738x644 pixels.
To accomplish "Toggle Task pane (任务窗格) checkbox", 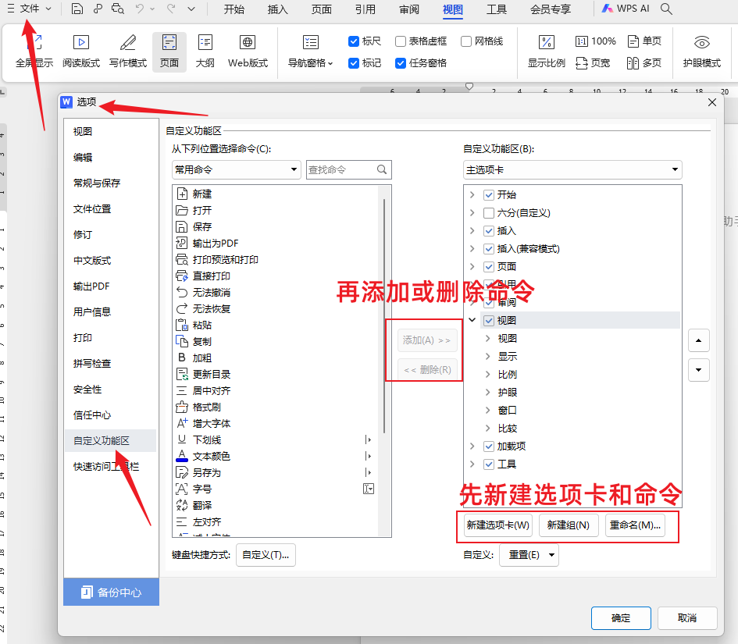I will 401,63.
